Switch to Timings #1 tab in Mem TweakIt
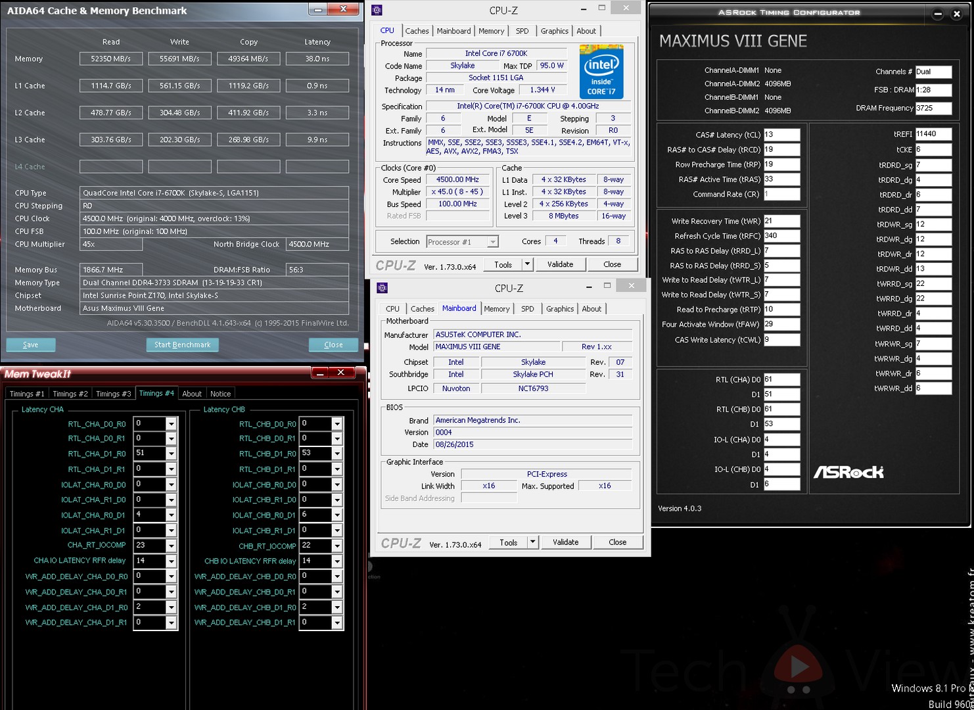Viewport: 974px width, 710px height. click(27, 394)
